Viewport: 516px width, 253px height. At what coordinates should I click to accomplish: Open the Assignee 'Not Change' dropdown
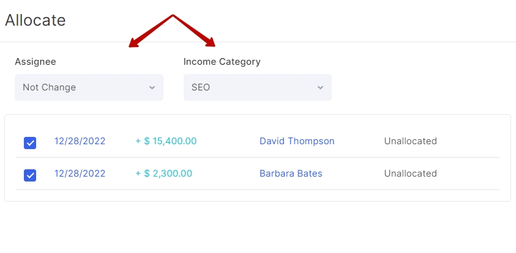tap(89, 87)
